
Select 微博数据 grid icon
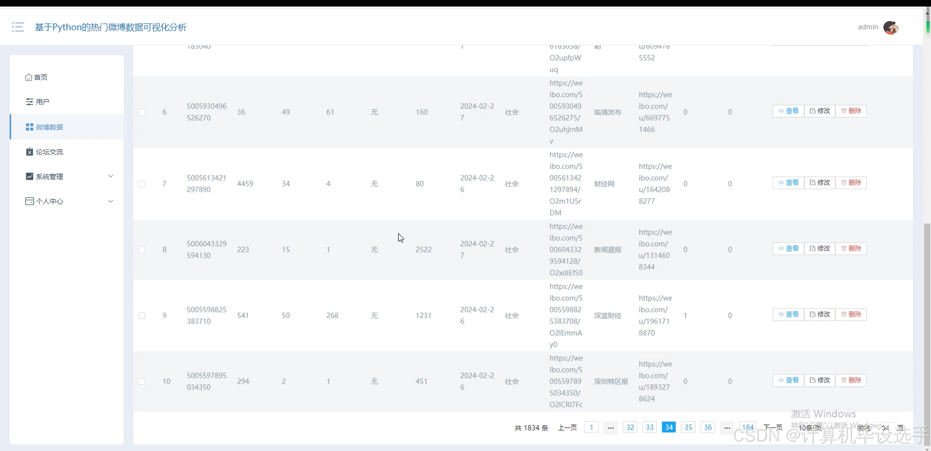29,127
